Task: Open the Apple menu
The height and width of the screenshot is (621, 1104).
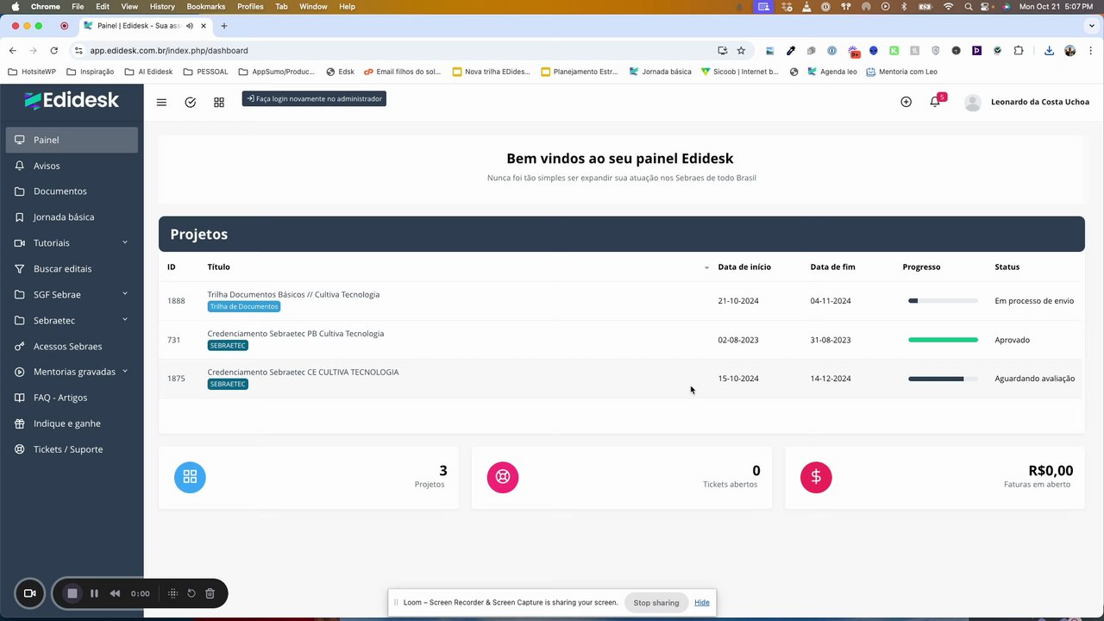Action: (x=15, y=6)
